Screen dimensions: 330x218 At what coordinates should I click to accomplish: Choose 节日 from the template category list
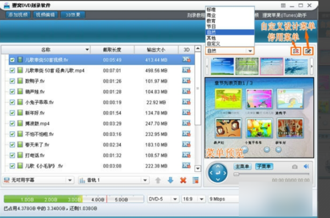tap(211, 26)
